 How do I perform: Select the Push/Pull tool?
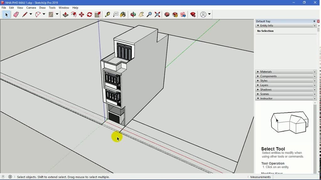coord(65,14)
